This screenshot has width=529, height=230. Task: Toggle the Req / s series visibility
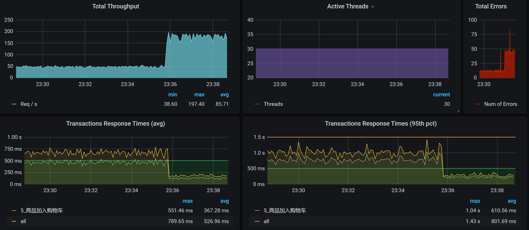click(x=29, y=104)
